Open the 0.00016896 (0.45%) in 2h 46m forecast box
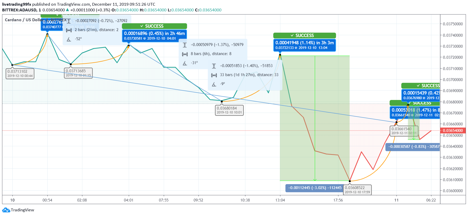Viewport: 468px width, 216px height. (x=154, y=35)
